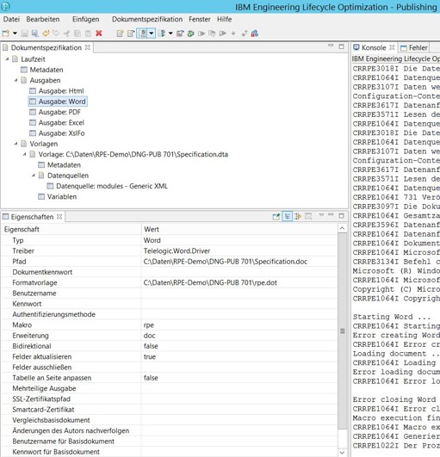Toggle the highlighted document toolbar button

(x=142, y=34)
